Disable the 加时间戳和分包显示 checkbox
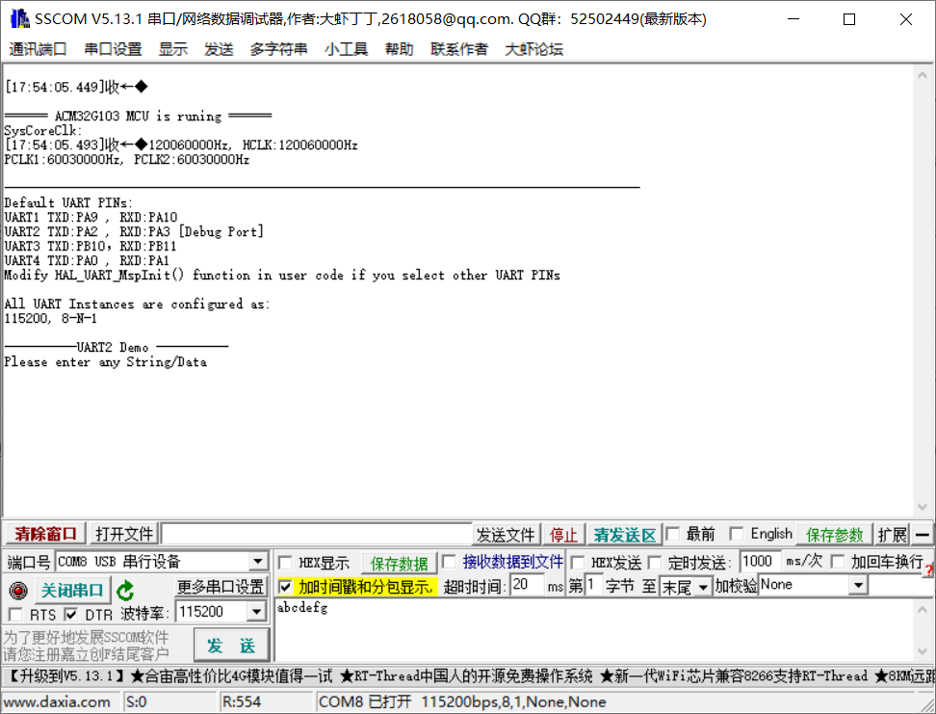 pos(286,587)
